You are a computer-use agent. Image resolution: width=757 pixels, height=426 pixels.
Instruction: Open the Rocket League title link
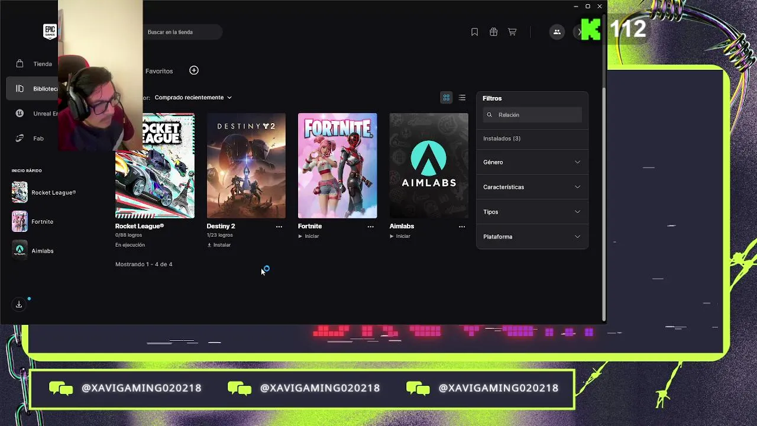(x=140, y=226)
